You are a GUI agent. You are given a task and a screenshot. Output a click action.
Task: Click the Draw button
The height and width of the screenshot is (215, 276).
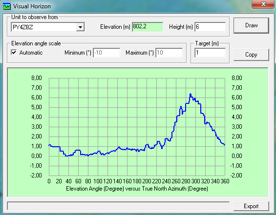[x=251, y=25]
